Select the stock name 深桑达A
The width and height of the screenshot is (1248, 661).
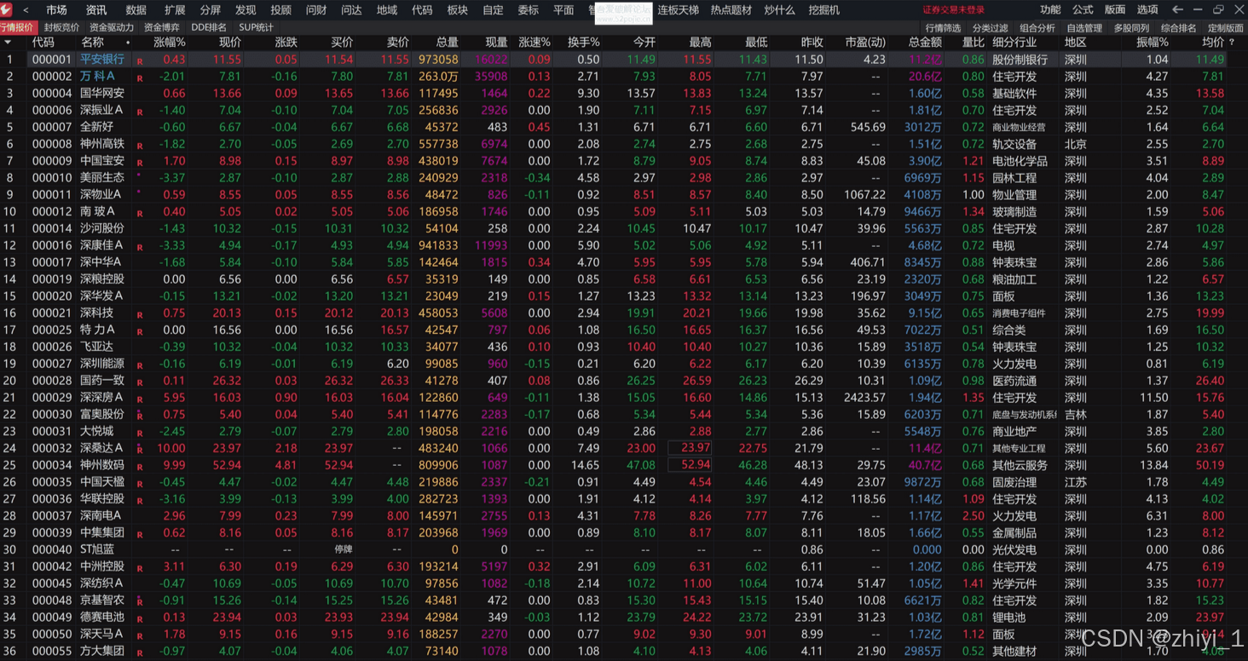coord(101,448)
